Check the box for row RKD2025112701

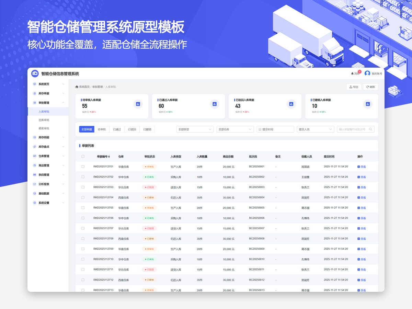83,167
